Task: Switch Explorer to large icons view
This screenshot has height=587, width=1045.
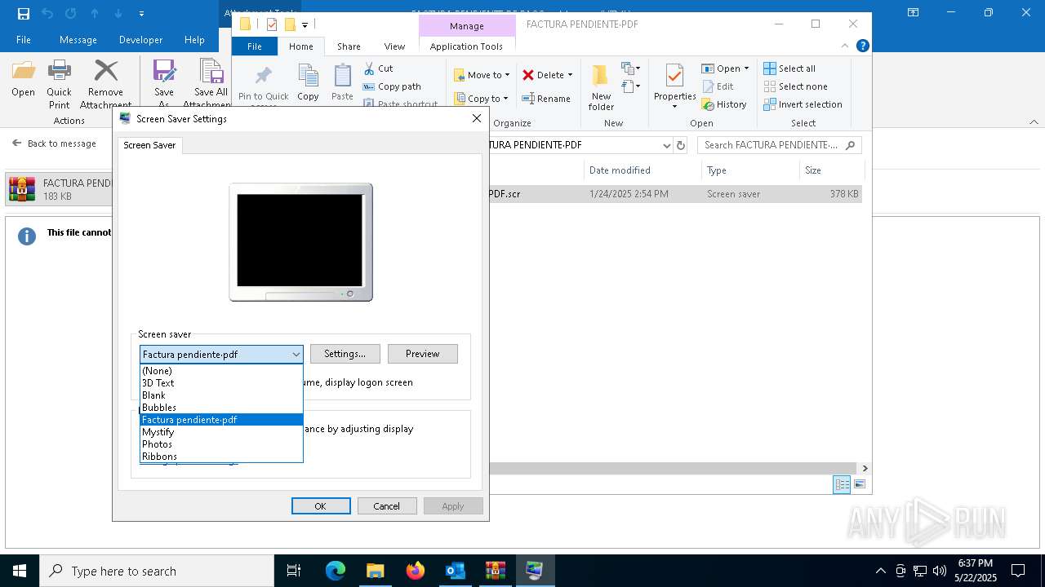Action: tap(859, 484)
